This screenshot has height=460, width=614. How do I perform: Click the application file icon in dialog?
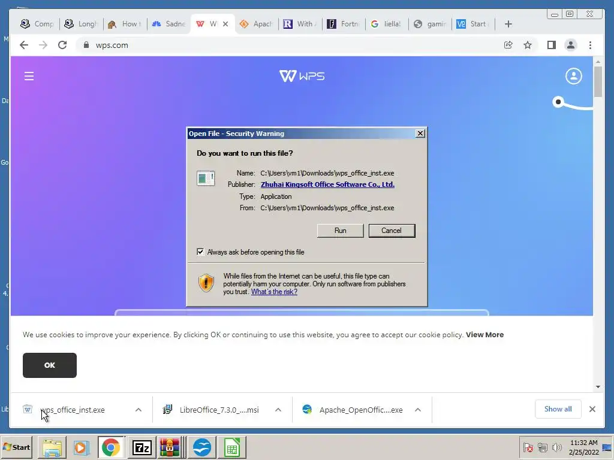point(206,178)
